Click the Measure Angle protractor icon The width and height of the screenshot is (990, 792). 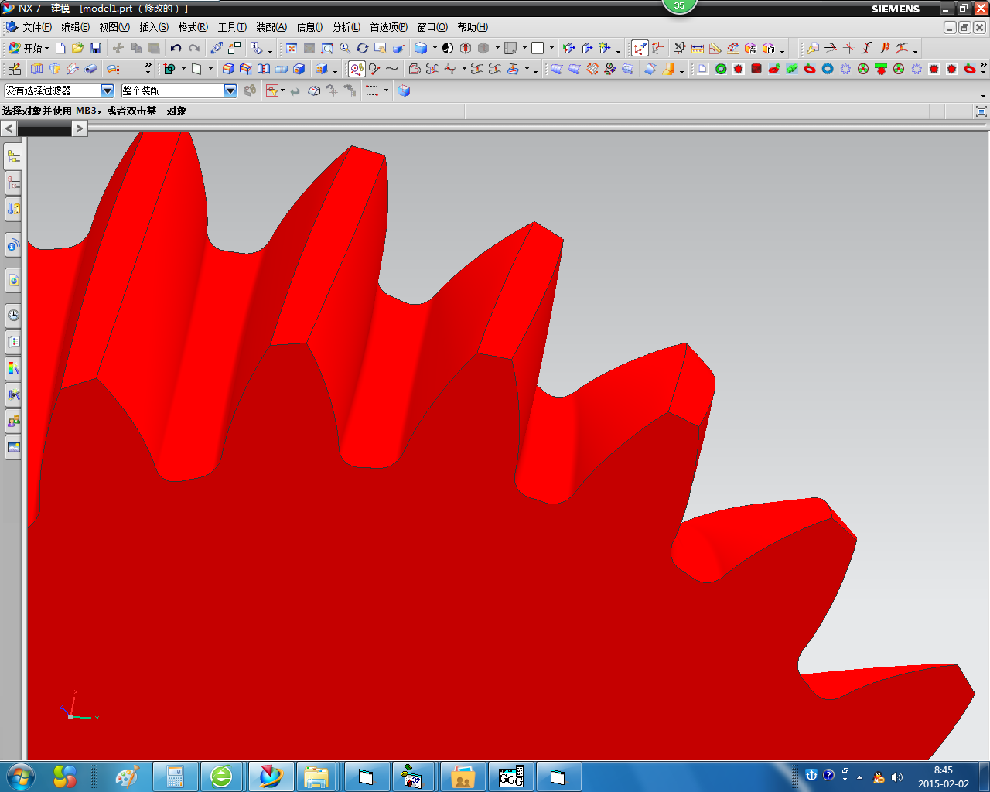tap(715, 48)
